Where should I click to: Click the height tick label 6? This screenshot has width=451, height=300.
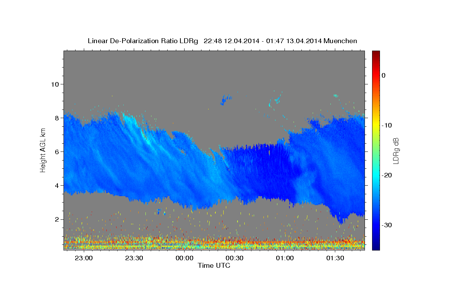tap(56, 151)
